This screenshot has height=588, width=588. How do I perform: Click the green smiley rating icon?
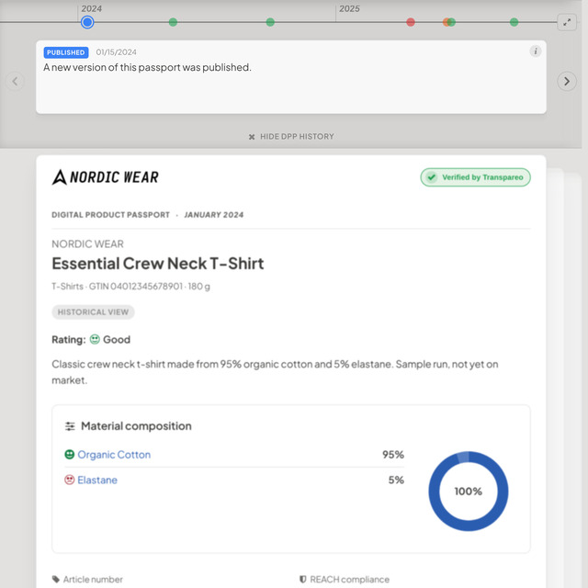tap(95, 339)
